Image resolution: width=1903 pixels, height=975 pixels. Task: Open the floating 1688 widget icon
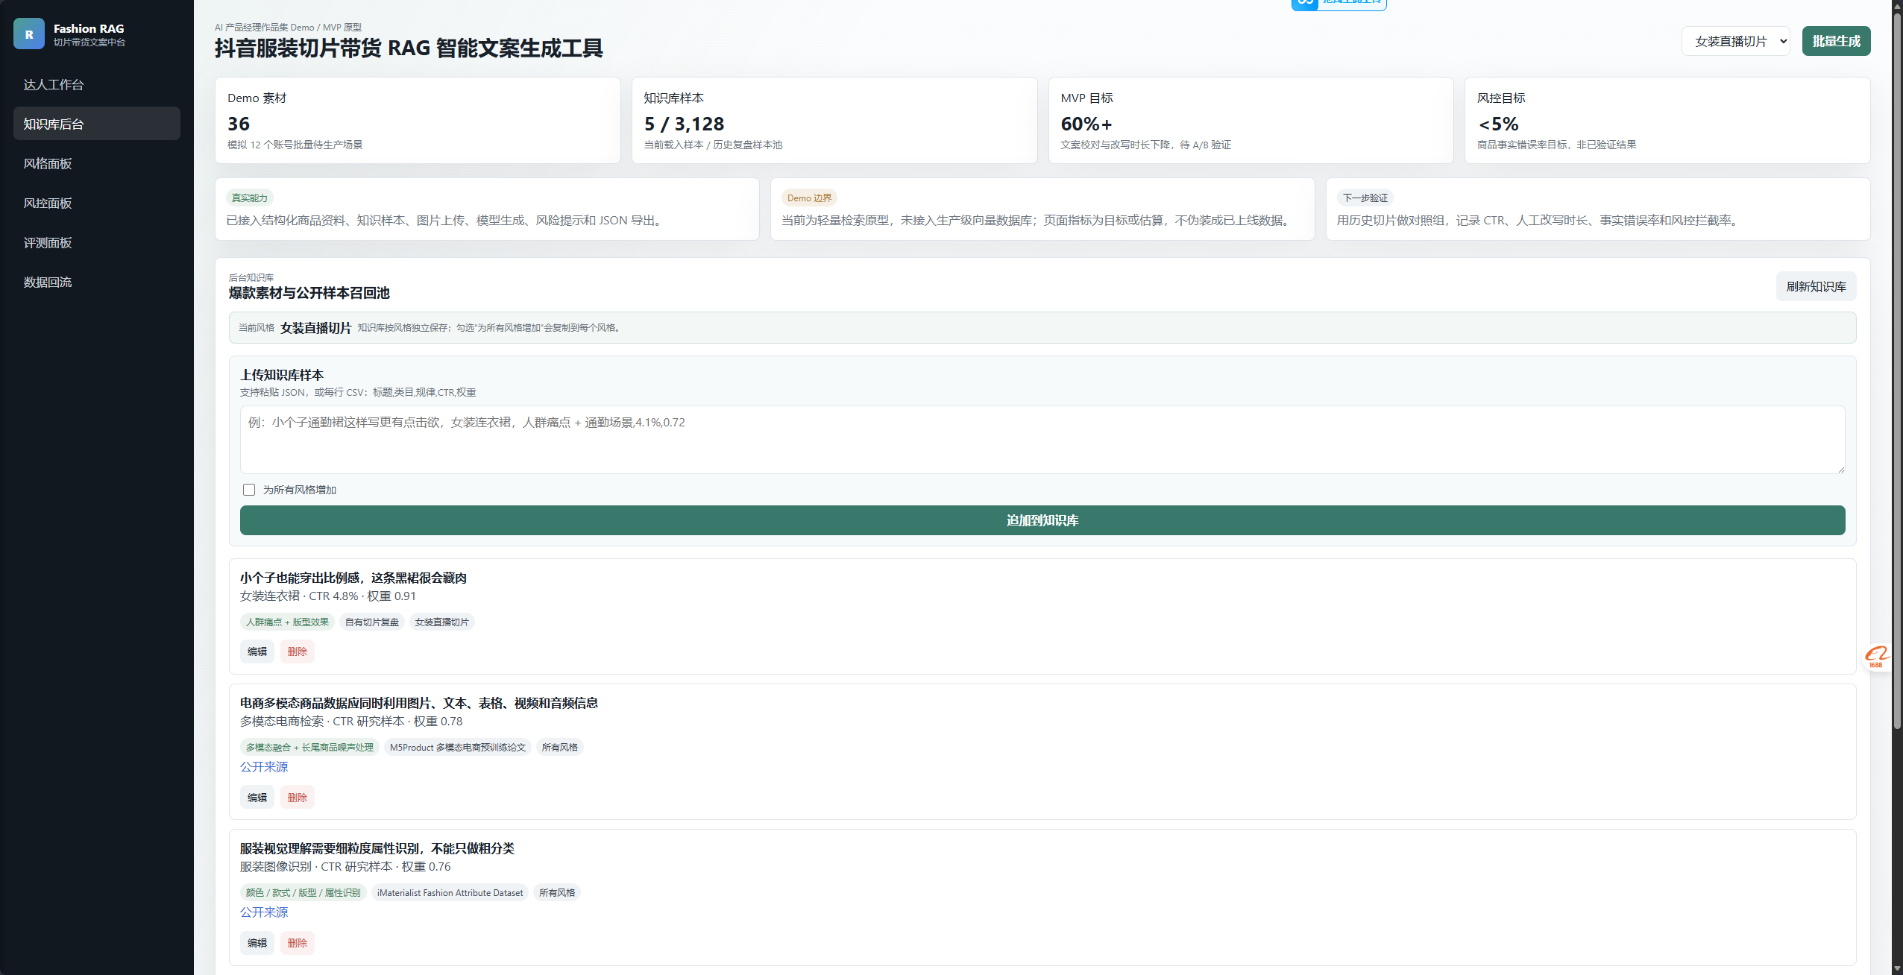pyautogui.click(x=1876, y=657)
